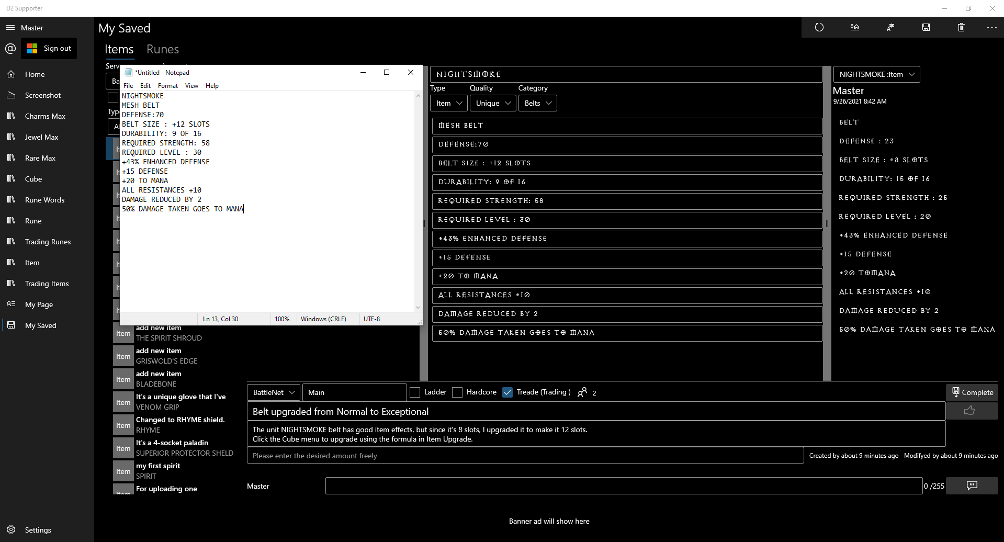Screen dimensions: 1004x542
Task: Click the NIGHTSMOKE item name field
Action: 626,74
